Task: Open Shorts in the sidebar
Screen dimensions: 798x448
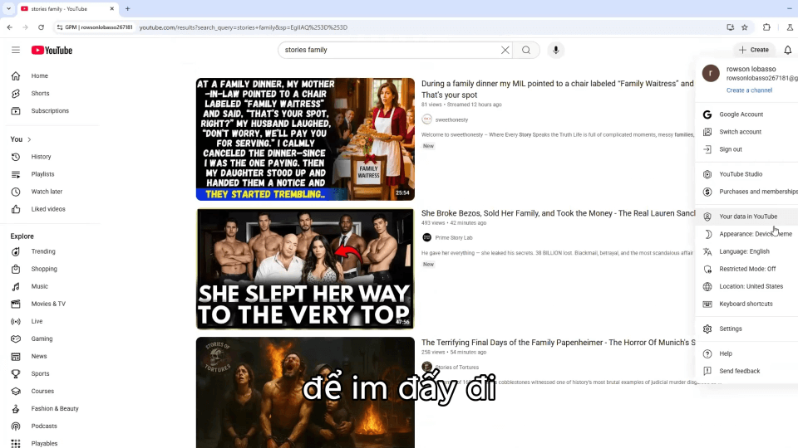Action: 40,94
